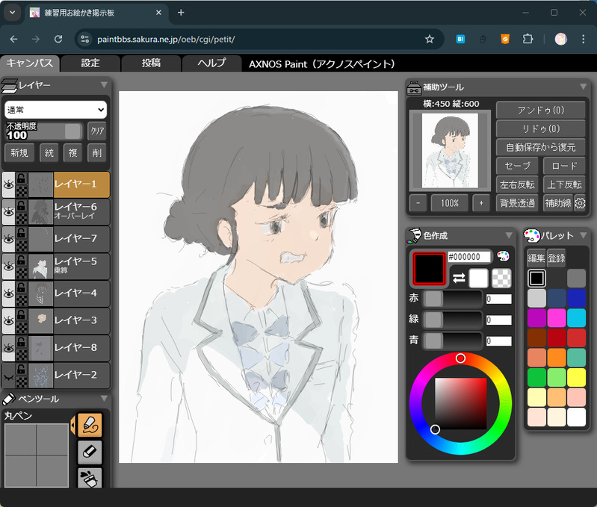597x507 pixels.
Task: Pick the cyan palette swatch
Action: 576,318
